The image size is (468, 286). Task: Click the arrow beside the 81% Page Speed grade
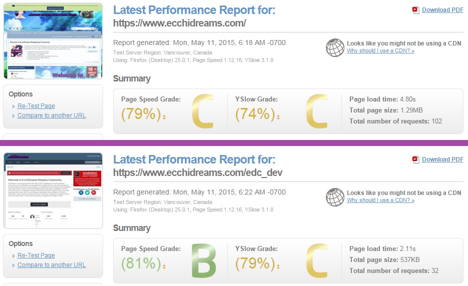(164, 267)
